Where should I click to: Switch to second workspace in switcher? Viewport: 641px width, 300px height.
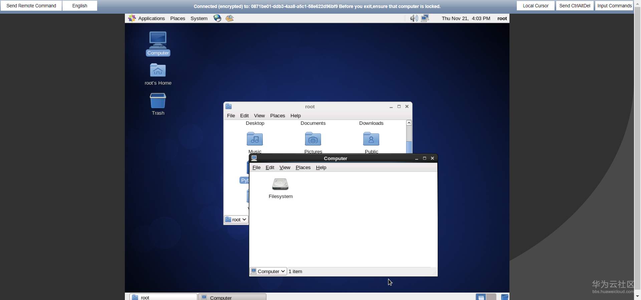[x=491, y=297]
